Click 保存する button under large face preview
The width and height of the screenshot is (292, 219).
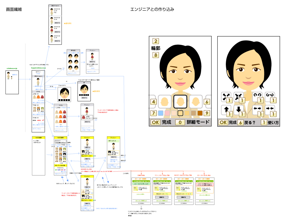[x=84, y=98]
